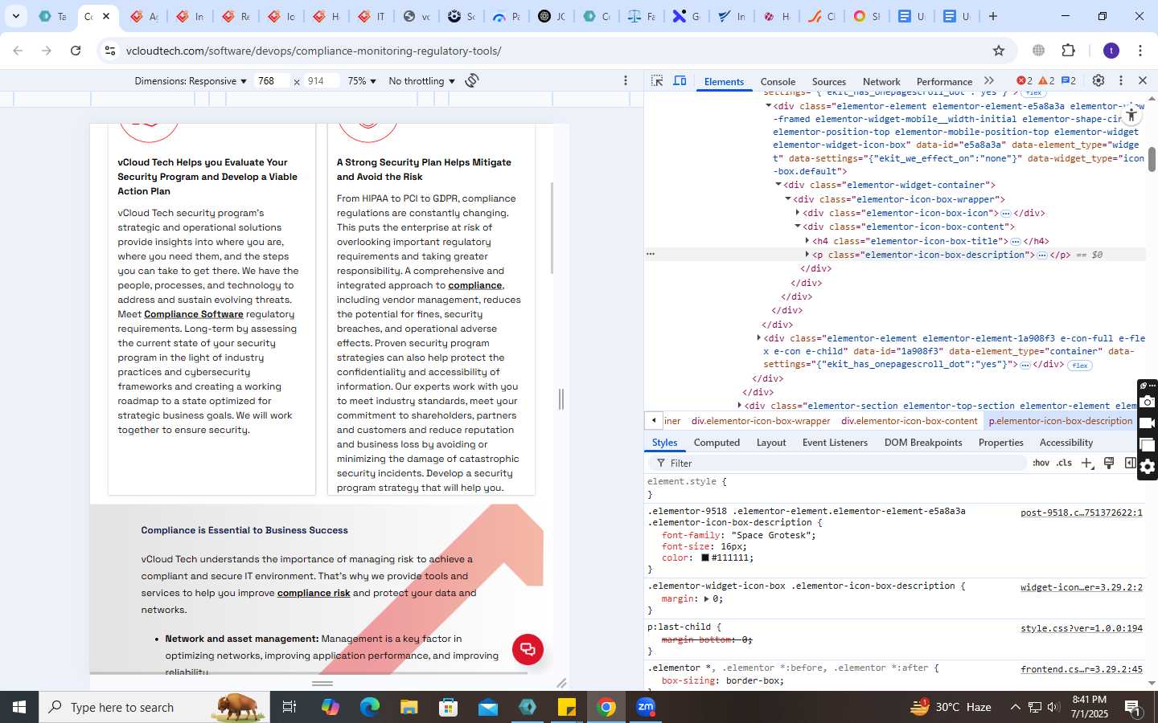This screenshot has width=1158, height=723.
Task: Toggle the device toolbar icon in DevTools
Action: click(x=680, y=80)
